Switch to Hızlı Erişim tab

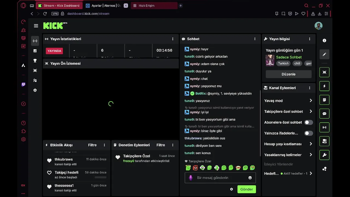coord(154,5)
